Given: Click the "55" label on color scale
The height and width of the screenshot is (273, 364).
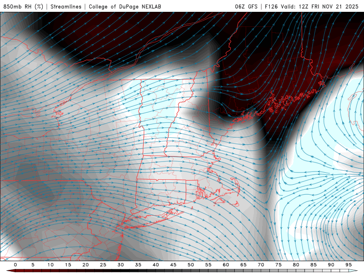Looking at the screenshot, I should pyautogui.click(x=208, y=265).
